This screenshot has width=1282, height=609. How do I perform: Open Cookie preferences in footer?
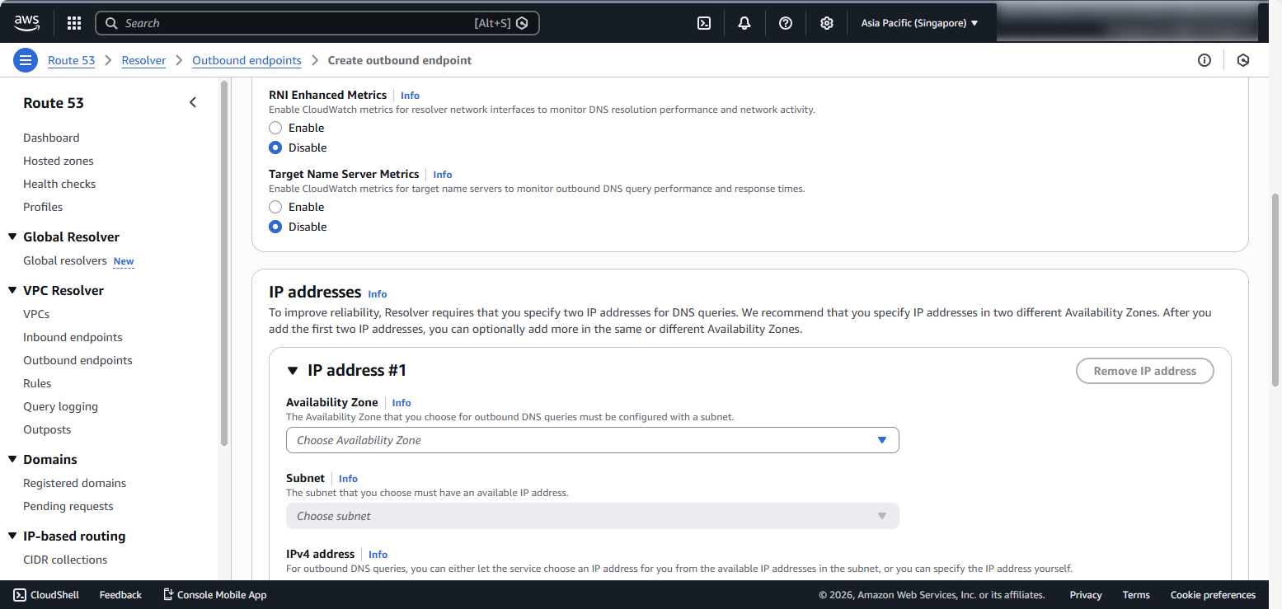1213,595
